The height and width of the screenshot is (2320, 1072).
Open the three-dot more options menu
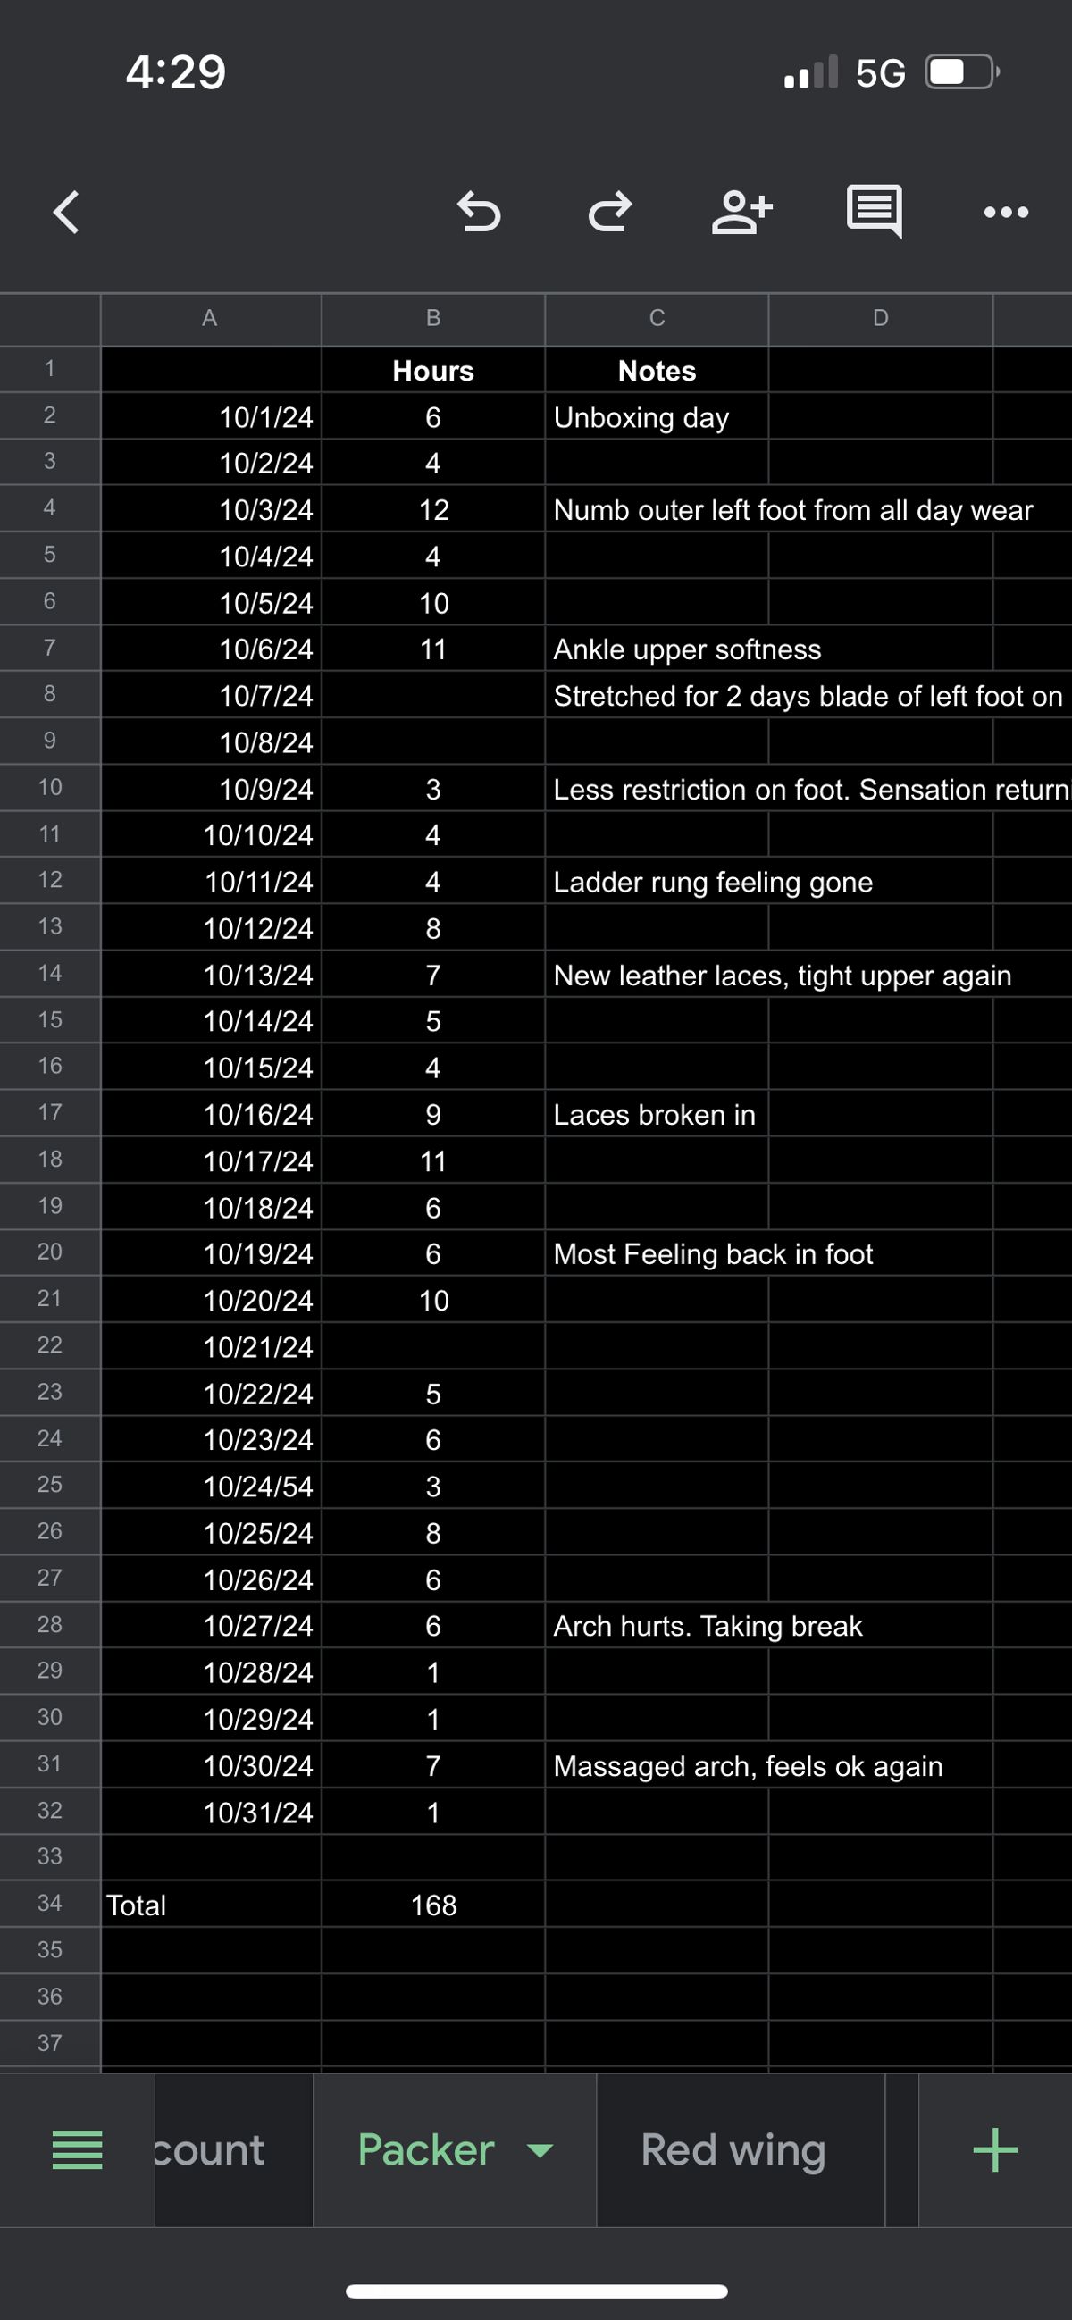point(1006,213)
